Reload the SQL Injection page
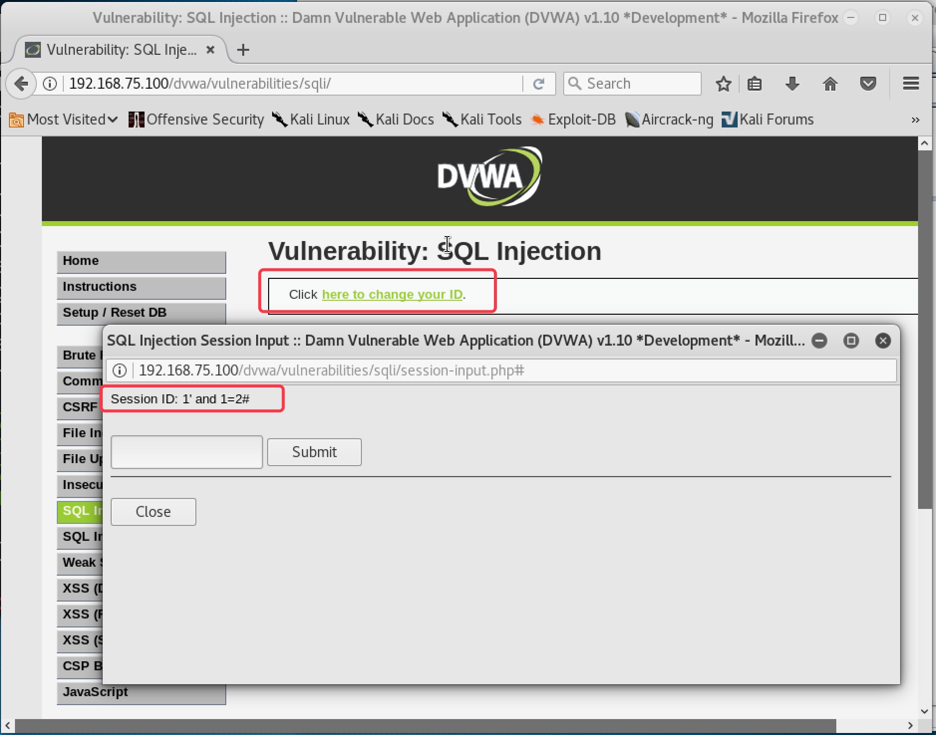936x735 pixels. coord(538,83)
